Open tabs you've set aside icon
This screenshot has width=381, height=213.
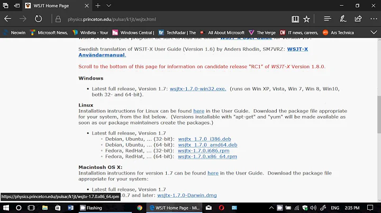point(5,5)
